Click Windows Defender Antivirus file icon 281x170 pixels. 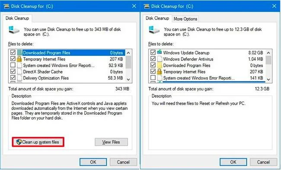coord(160,59)
